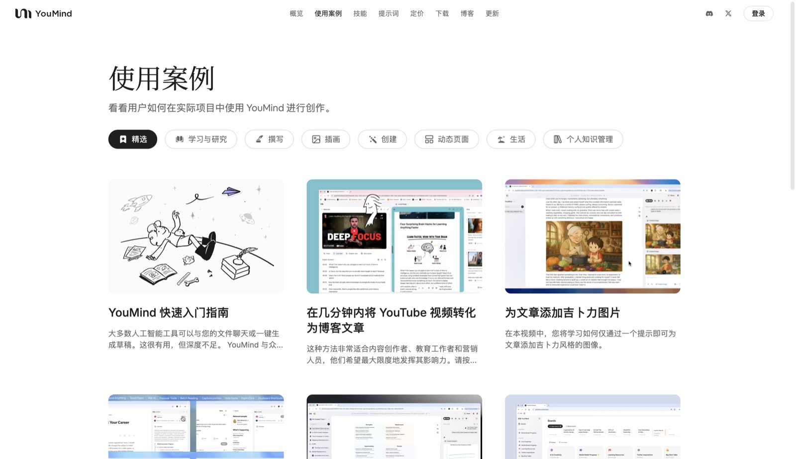796x459 pixels.
Task: Open the Boards screenshot thumbnail
Action: point(593,427)
